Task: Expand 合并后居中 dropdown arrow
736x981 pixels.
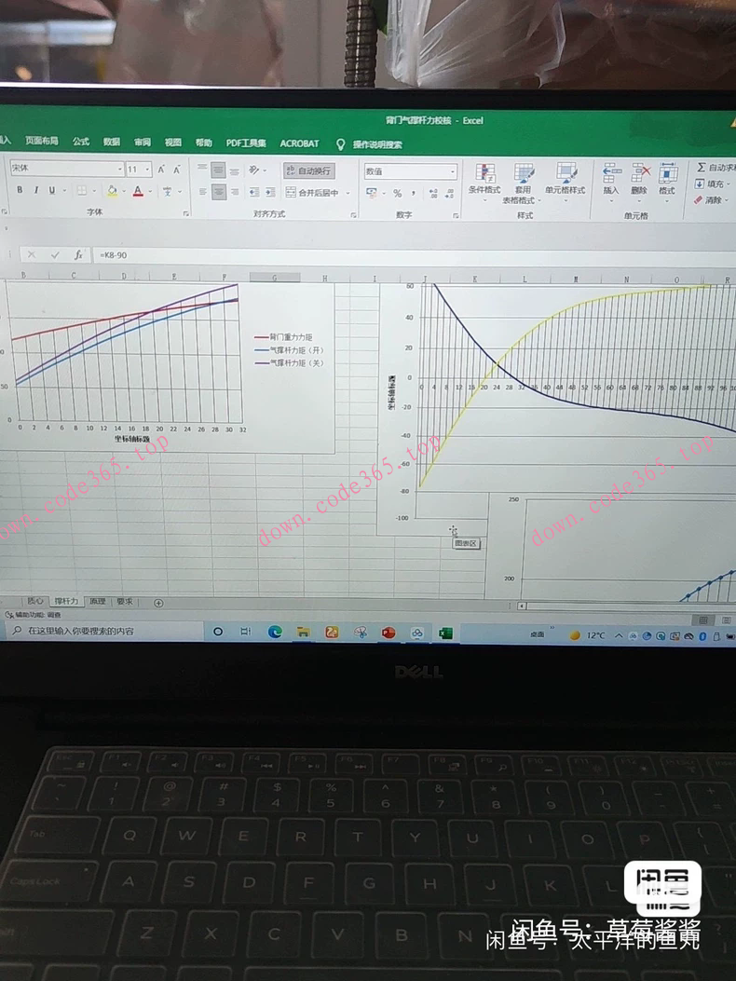Action: tap(348, 194)
